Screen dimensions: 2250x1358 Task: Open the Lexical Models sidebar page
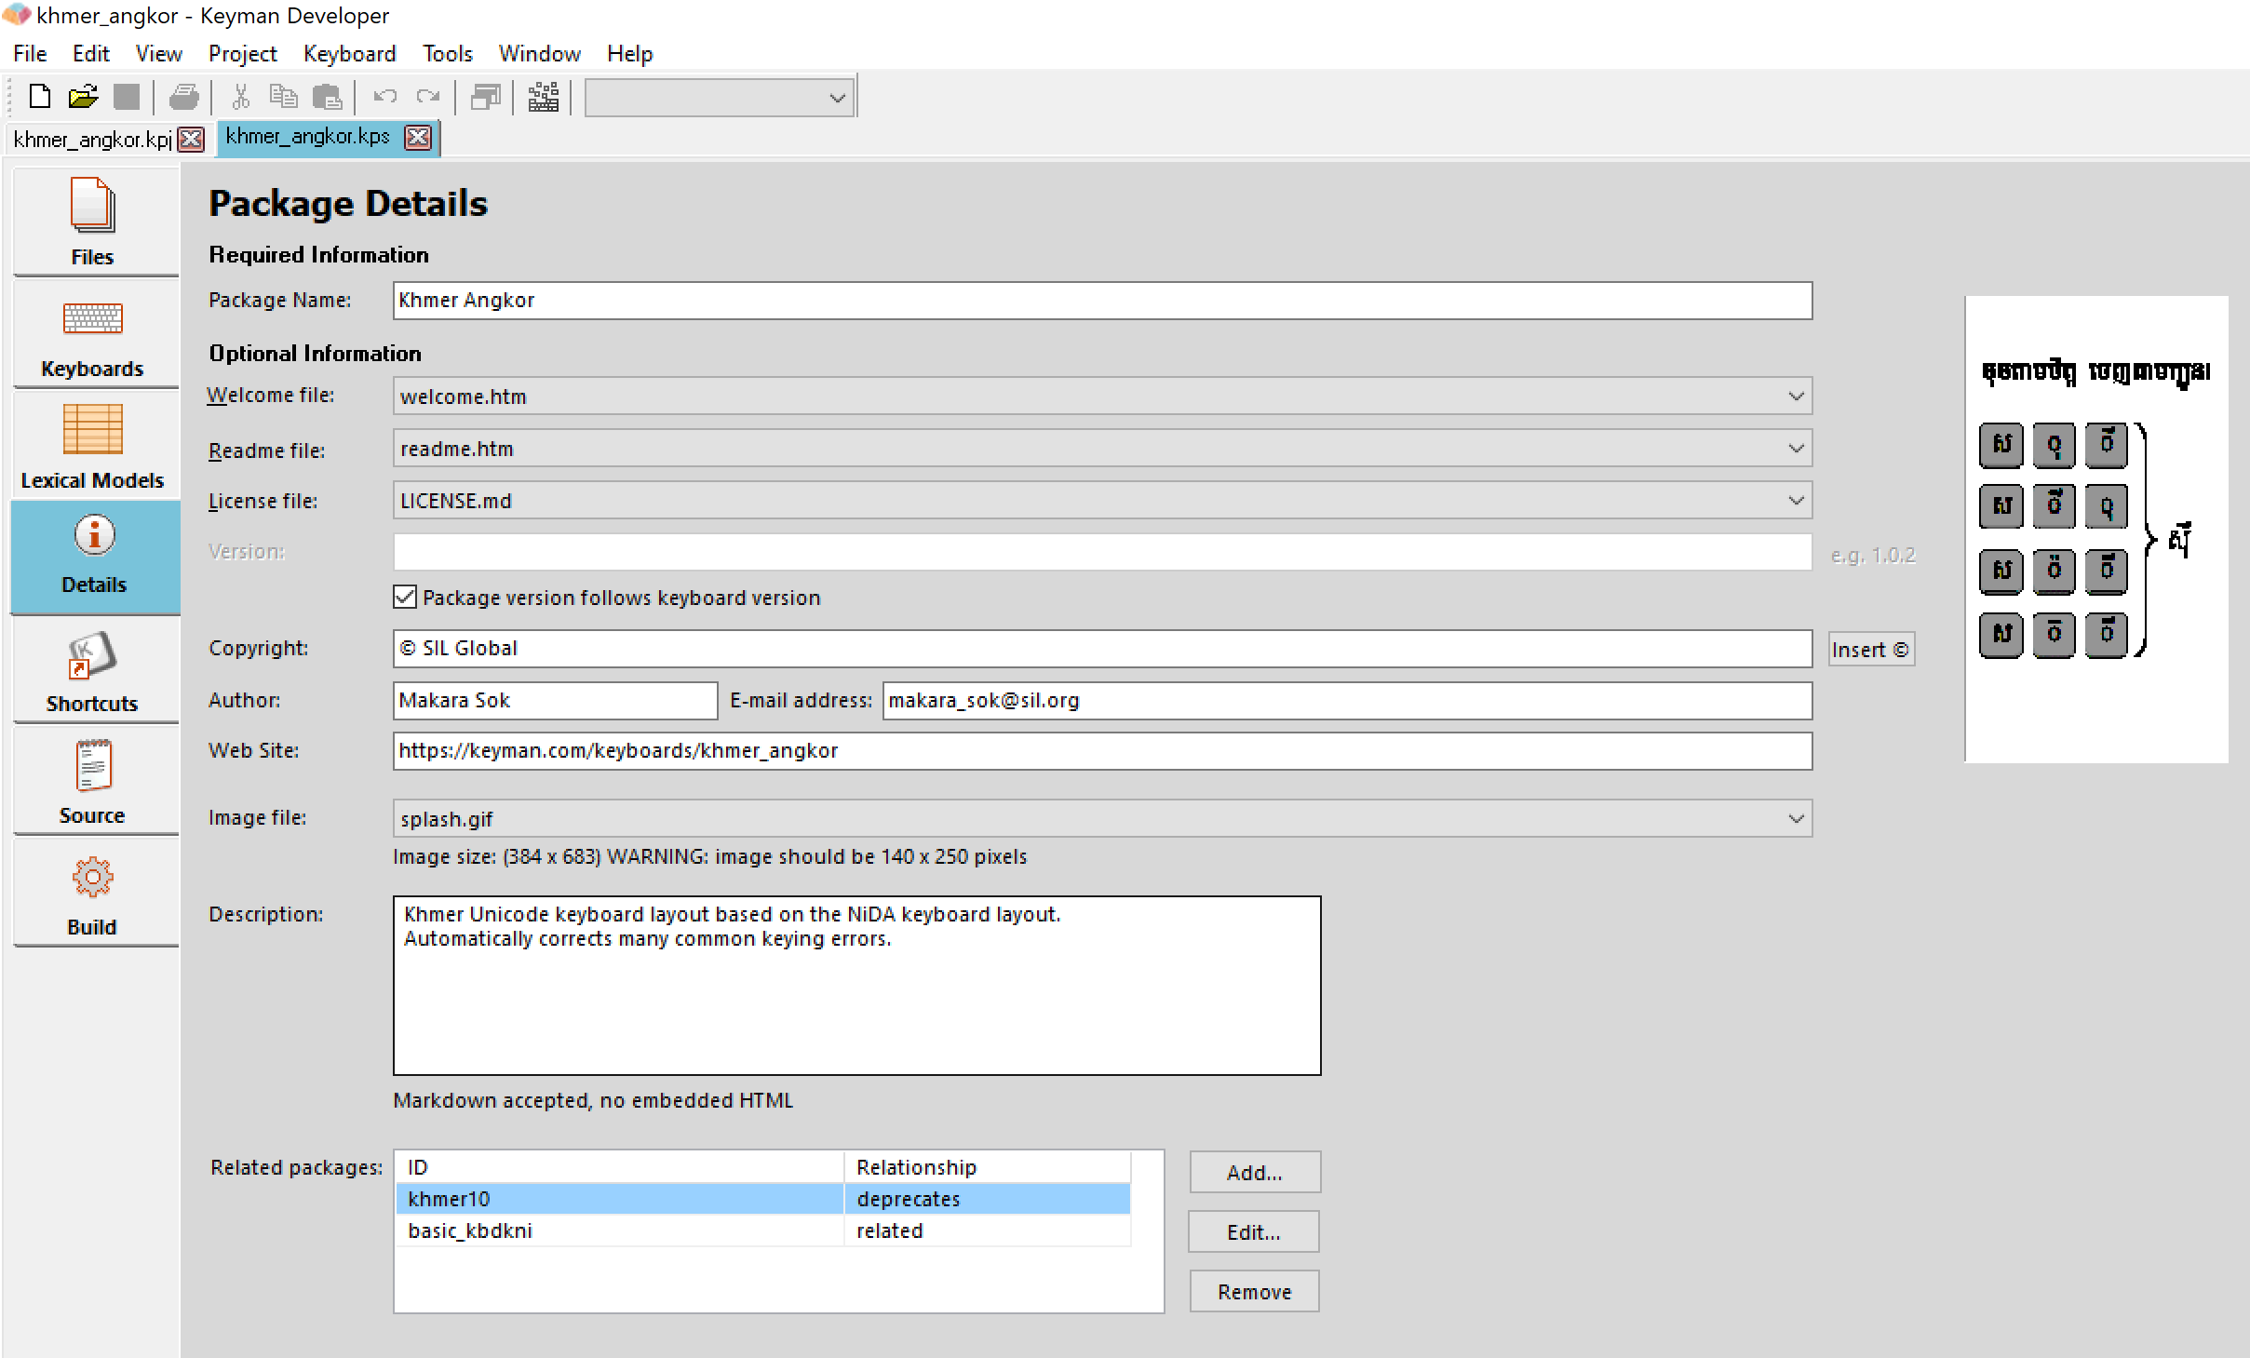click(96, 446)
